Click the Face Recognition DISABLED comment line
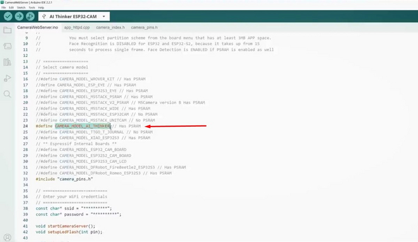 pos(147,44)
